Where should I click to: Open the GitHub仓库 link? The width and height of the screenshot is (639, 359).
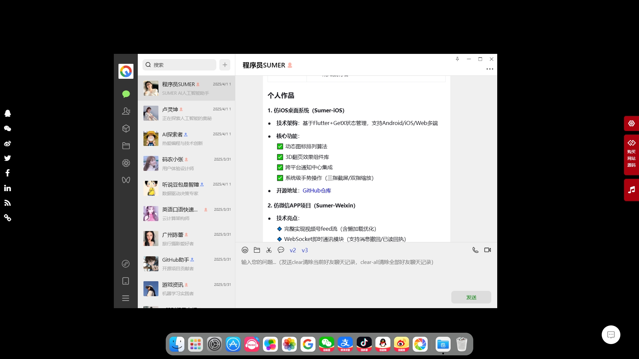317,190
